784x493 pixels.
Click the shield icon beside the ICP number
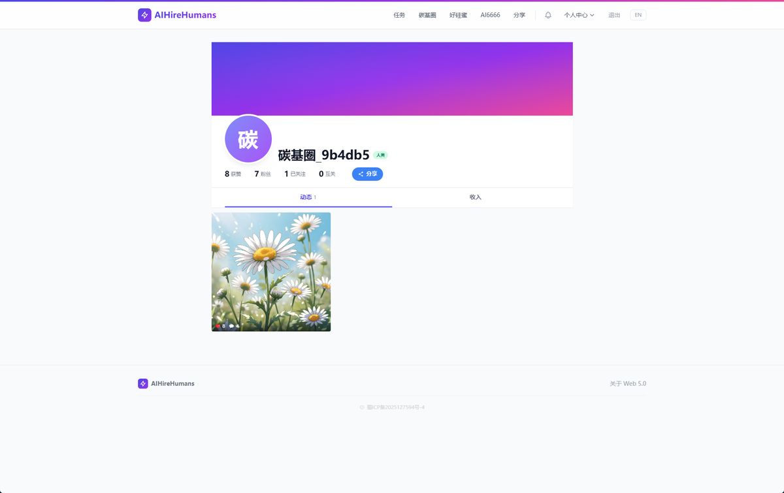[362, 407]
